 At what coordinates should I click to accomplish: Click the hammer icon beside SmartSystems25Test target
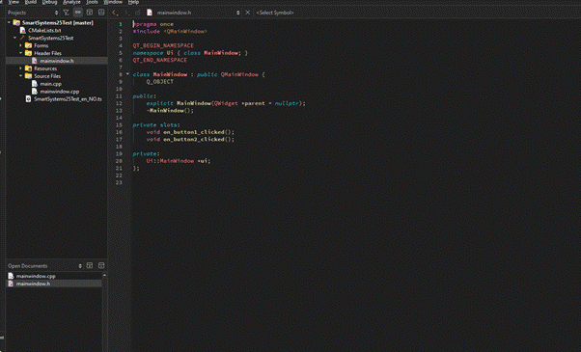tap(22, 38)
